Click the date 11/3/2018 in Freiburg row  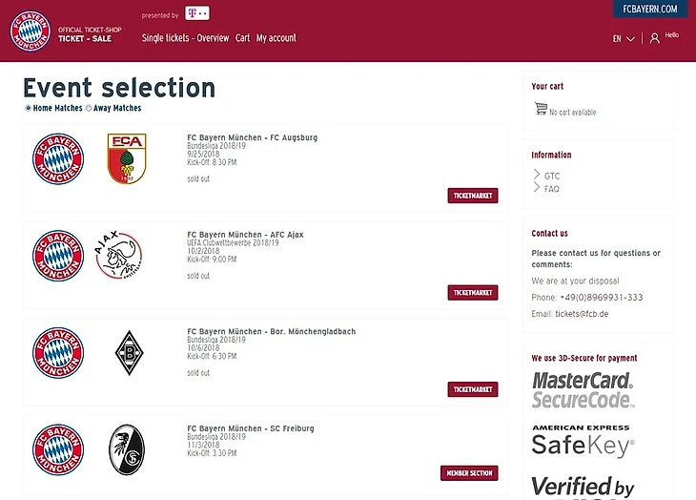pyautogui.click(x=203, y=445)
